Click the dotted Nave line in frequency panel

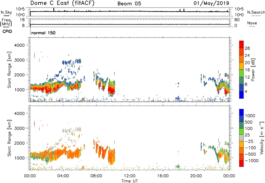(x=130, y=20)
